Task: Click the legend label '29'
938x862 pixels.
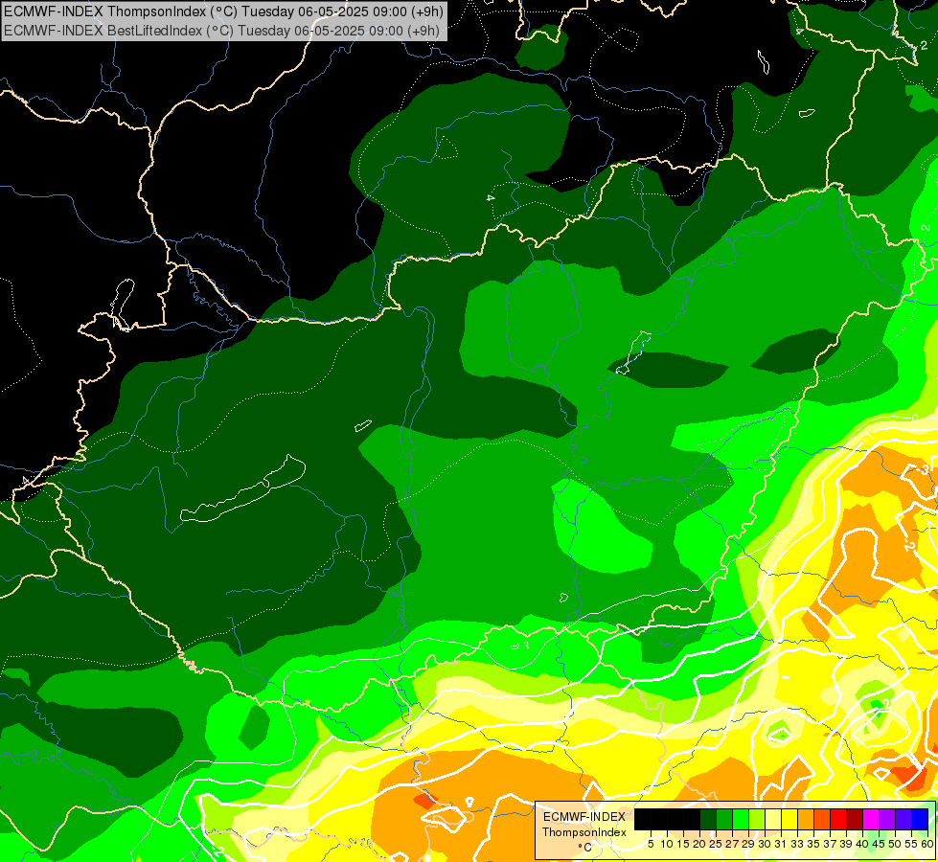Action: (x=749, y=844)
